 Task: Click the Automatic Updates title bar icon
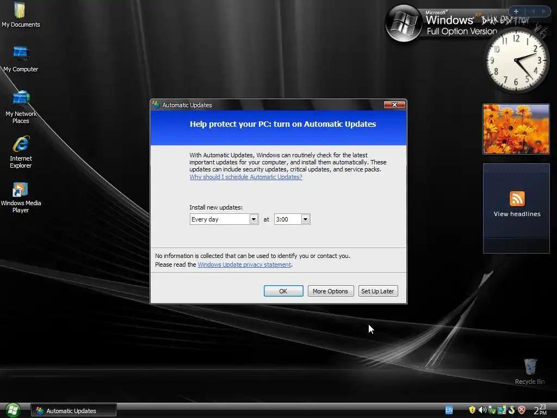156,104
